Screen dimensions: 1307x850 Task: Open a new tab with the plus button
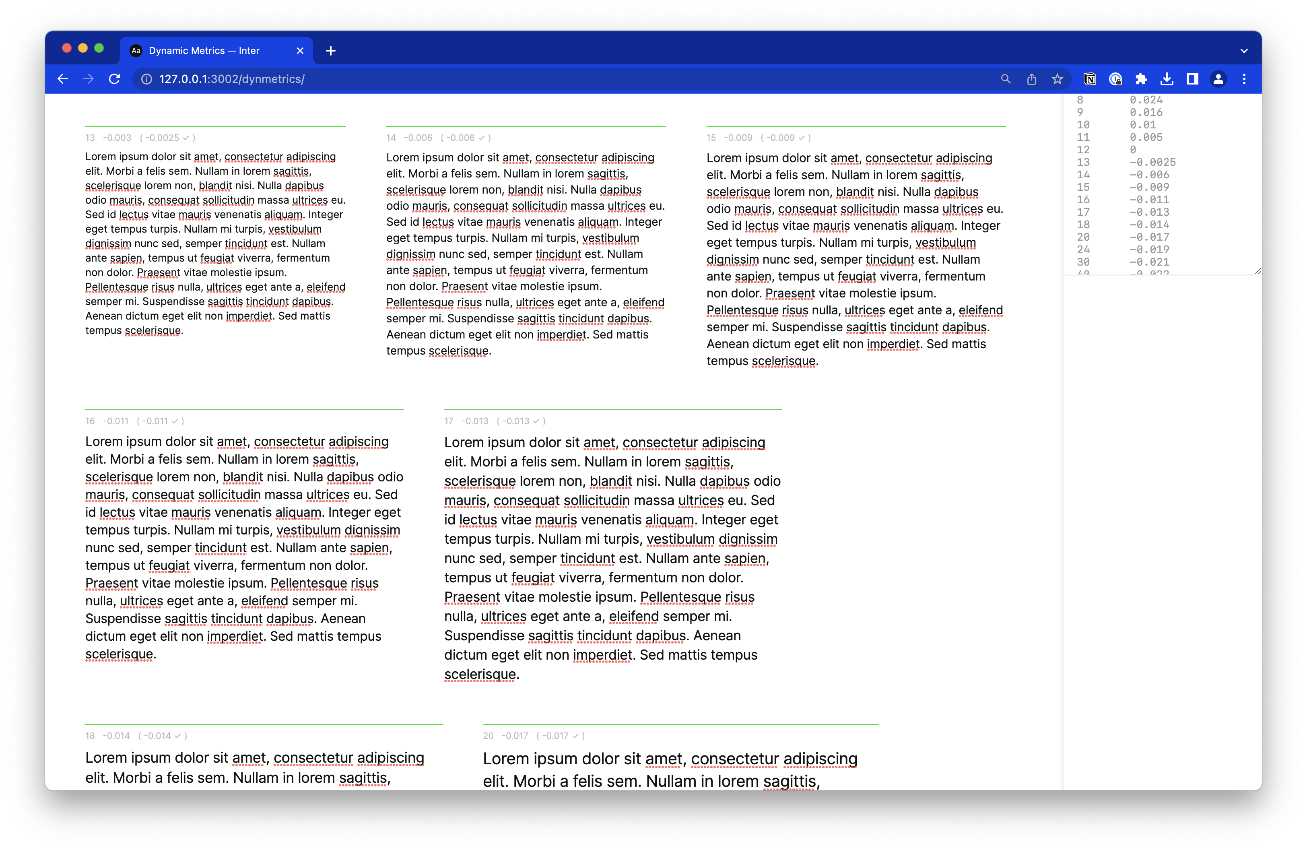331,51
